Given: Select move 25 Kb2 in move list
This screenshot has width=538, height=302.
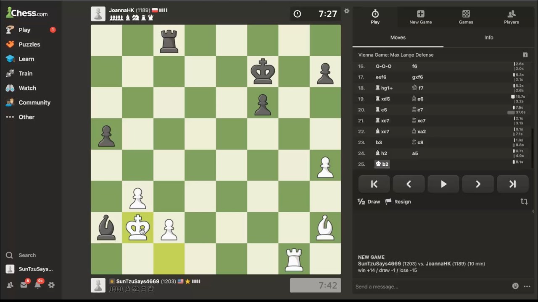Looking at the screenshot, I should (382, 164).
